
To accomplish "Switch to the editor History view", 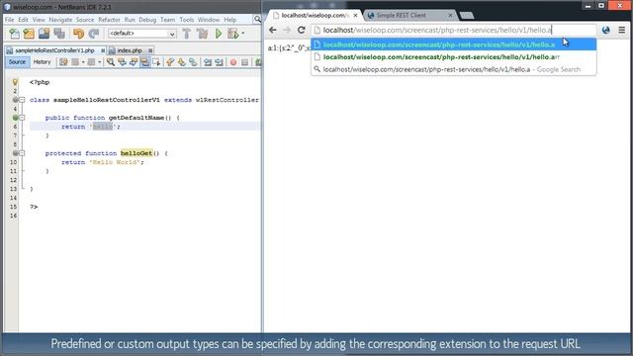I will coord(42,61).
